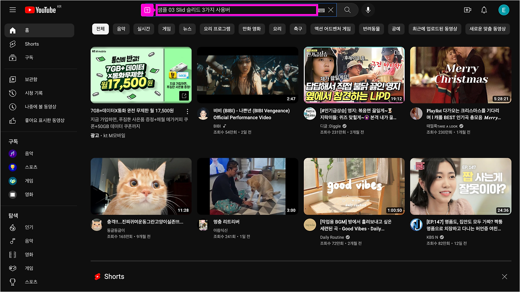Open your profile avatar menu

tap(504, 10)
